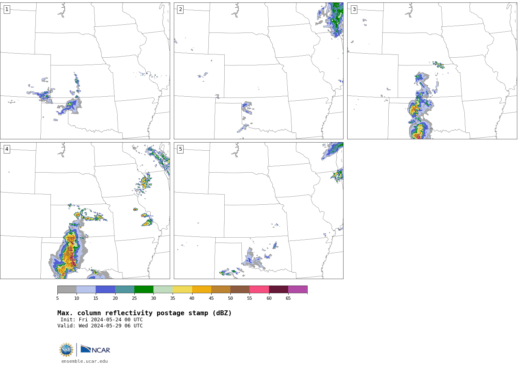Open ensemble member 5 reflectivity map
This screenshot has height=366, width=521.
258,210
